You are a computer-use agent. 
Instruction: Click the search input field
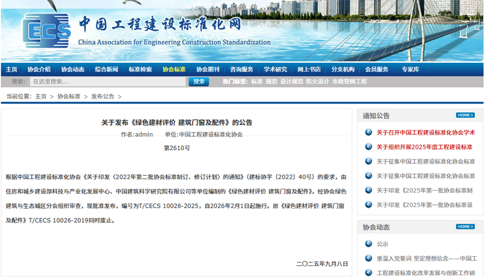click(106, 82)
